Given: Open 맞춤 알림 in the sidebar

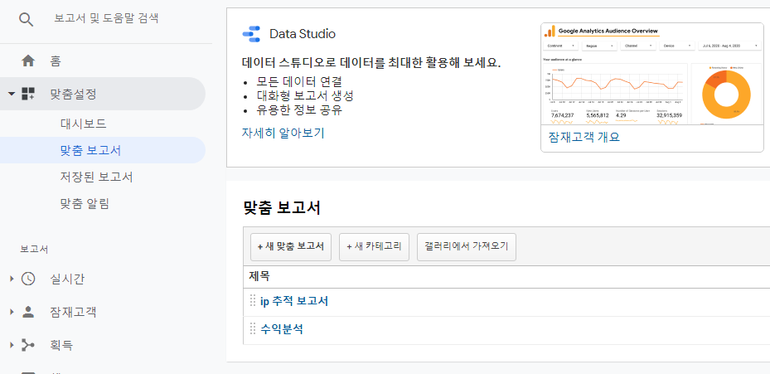Looking at the screenshot, I should point(85,203).
